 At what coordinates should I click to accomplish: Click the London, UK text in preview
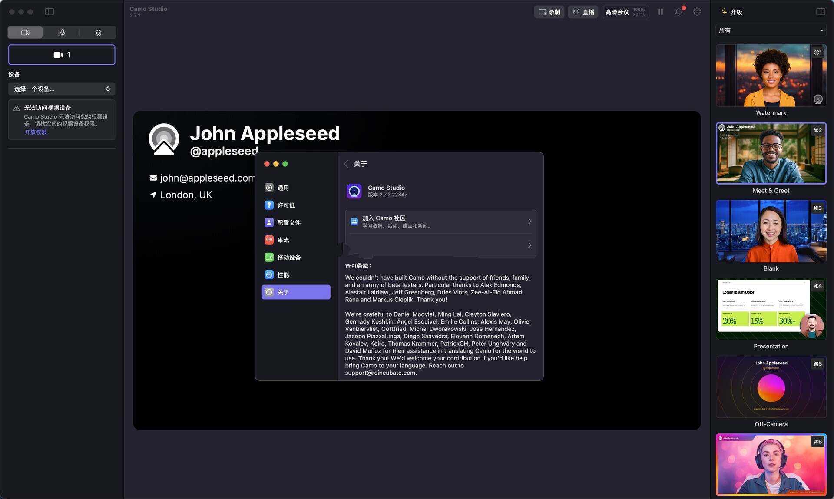tap(186, 195)
